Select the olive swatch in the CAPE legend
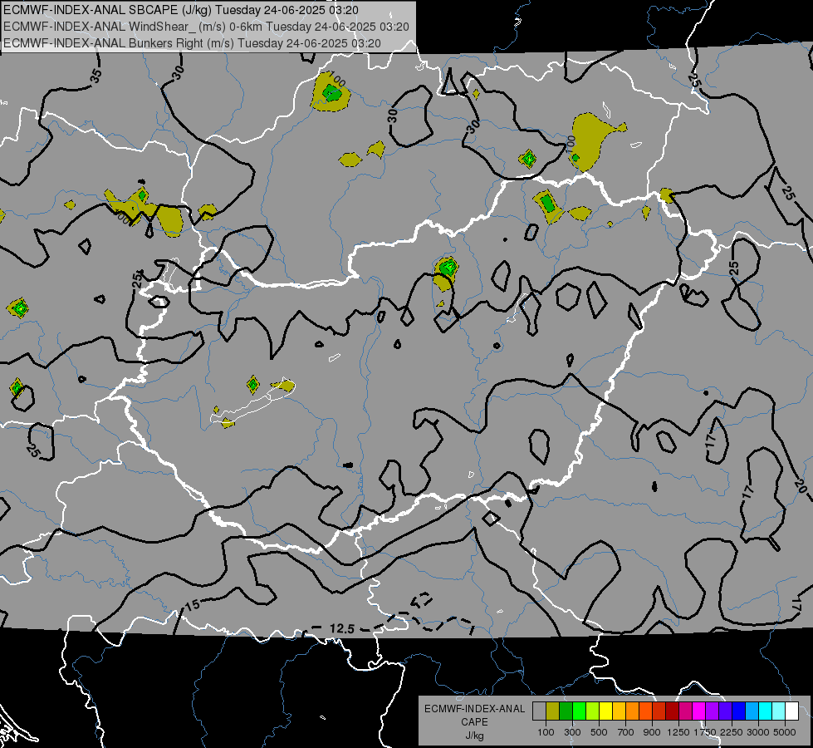Viewport: 813px width, 748px height. click(x=553, y=711)
